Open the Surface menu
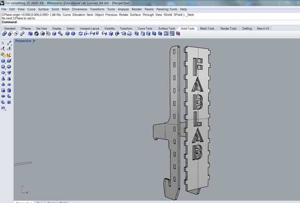Image resolution: width=300 pixels, height=203 pixels. 43,9
